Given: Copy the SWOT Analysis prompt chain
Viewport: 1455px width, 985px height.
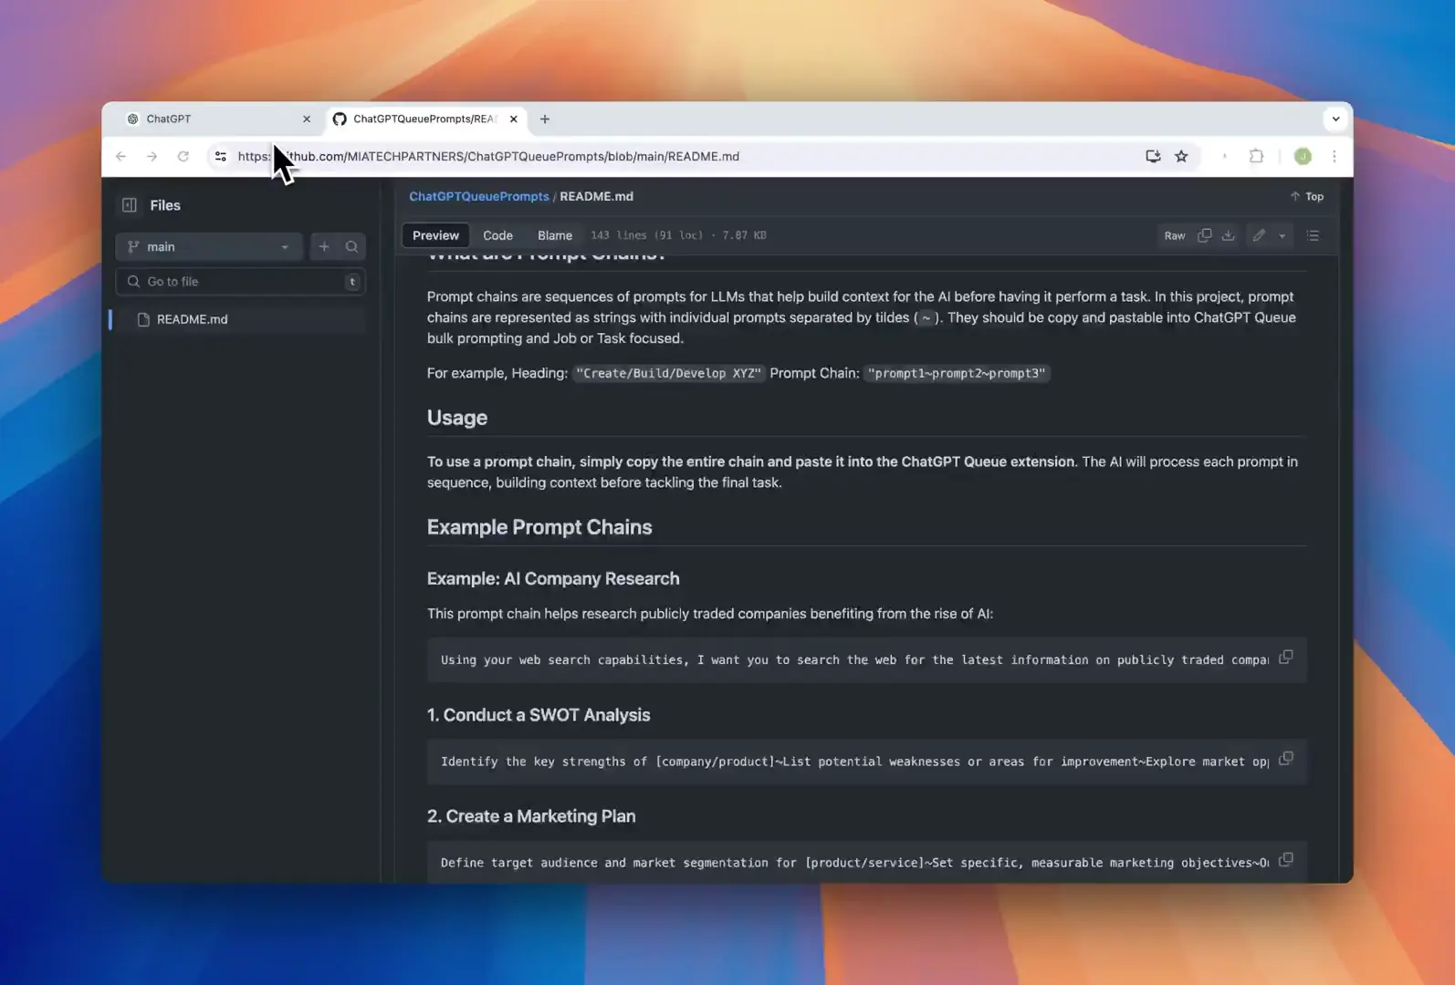Looking at the screenshot, I should click(1286, 759).
